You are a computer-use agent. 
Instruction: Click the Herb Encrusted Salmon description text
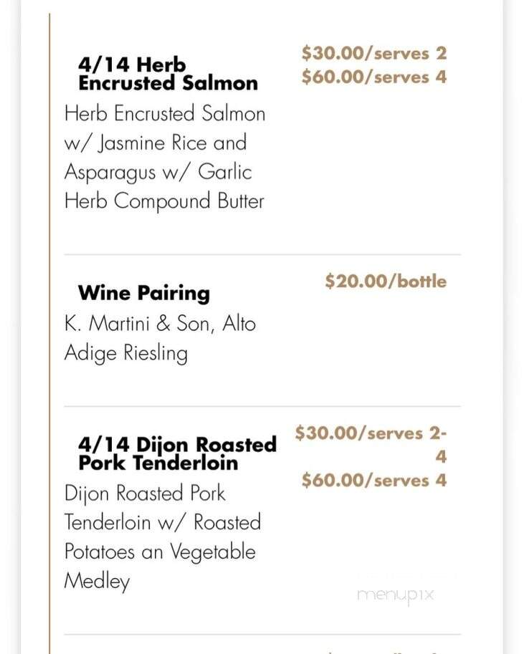click(165, 158)
